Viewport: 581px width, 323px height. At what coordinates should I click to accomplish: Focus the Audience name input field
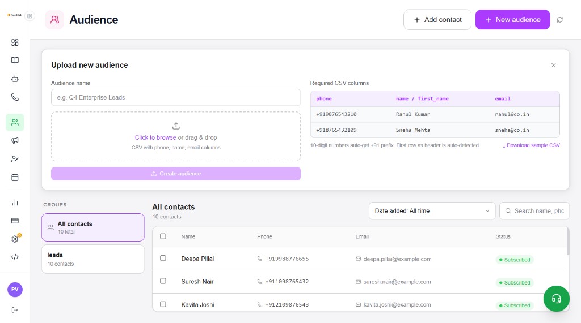(176, 97)
